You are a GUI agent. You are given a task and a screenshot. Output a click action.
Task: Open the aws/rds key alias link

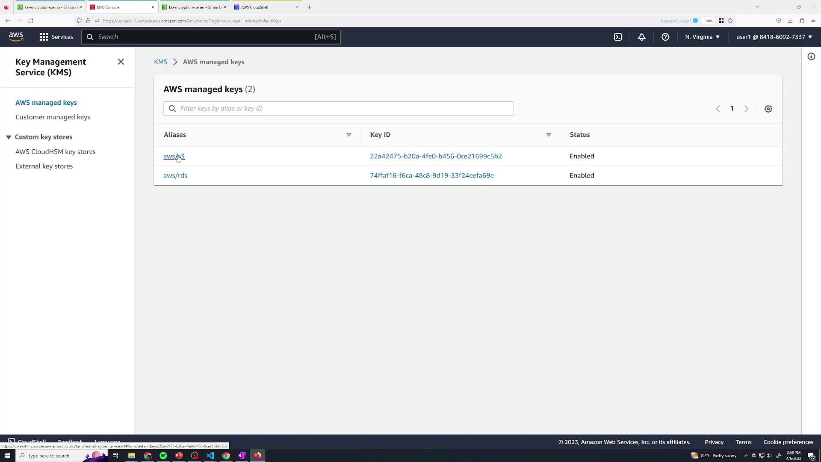[175, 175]
